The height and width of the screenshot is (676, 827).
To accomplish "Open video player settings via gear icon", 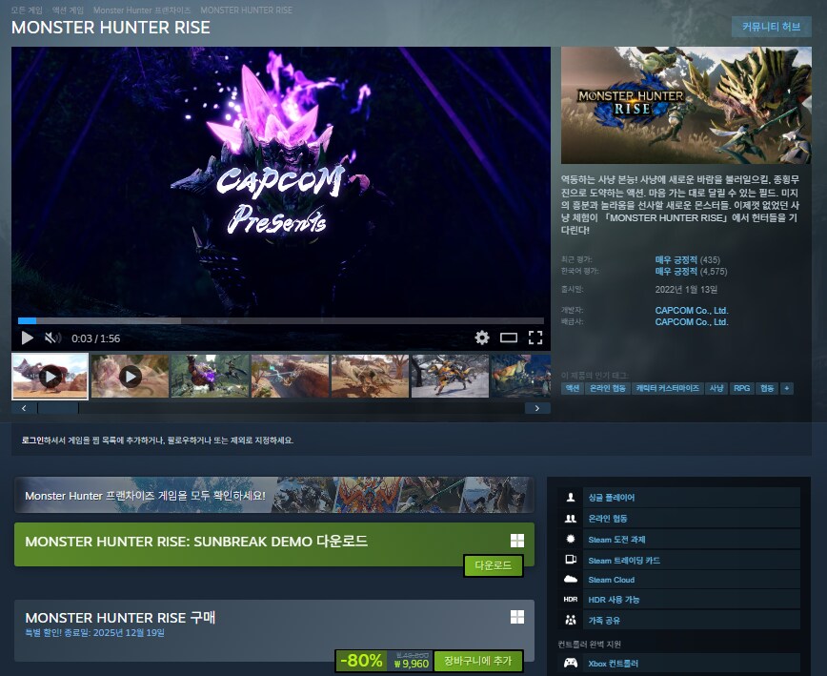I will coord(482,338).
